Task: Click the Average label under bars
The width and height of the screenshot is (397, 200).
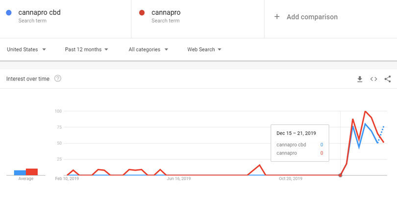Action: pyautogui.click(x=26, y=179)
